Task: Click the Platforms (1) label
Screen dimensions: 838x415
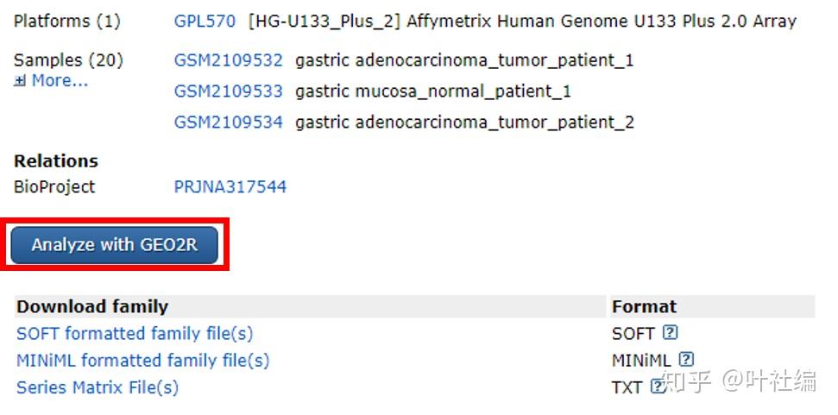Action: (x=66, y=22)
